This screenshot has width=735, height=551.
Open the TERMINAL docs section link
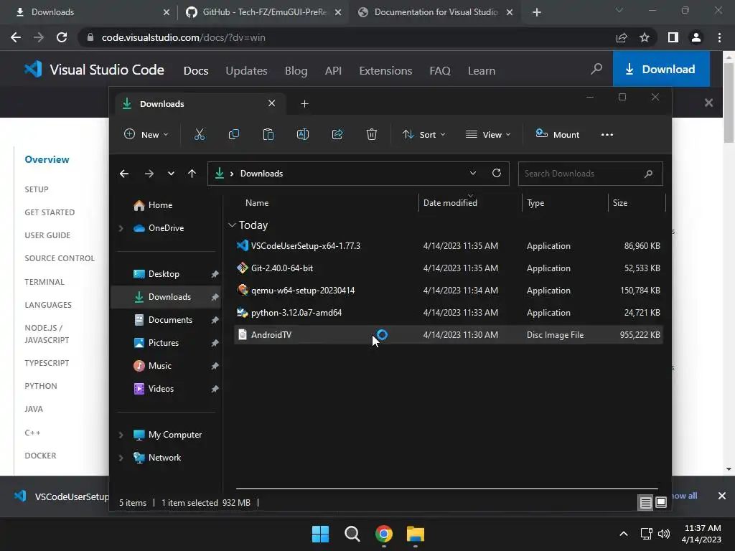[x=45, y=282]
